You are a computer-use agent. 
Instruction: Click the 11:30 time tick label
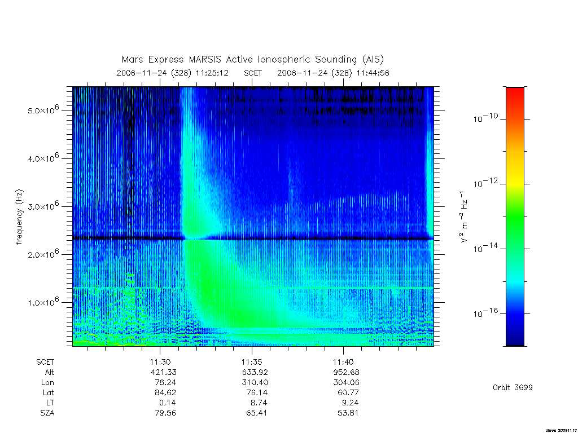pos(160,362)
